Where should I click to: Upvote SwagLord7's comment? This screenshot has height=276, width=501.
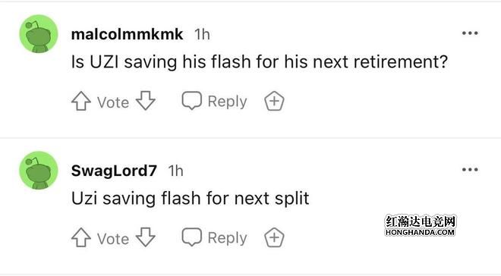pyautogui.click(x=81, y=237)
